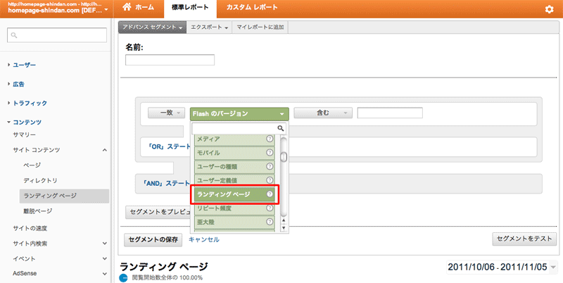Click help icon next to ユーザーの種類
Screen dimensions: 563x283
[x=270, y=167]
